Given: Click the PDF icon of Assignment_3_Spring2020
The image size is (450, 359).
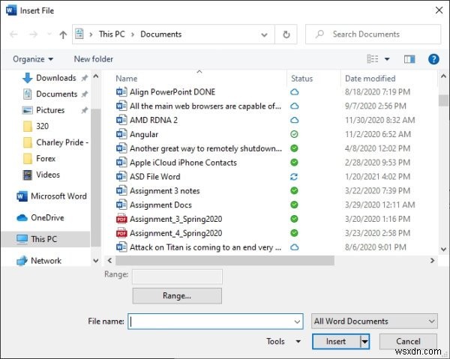Looking at the screenshot, I should [121, 219].
